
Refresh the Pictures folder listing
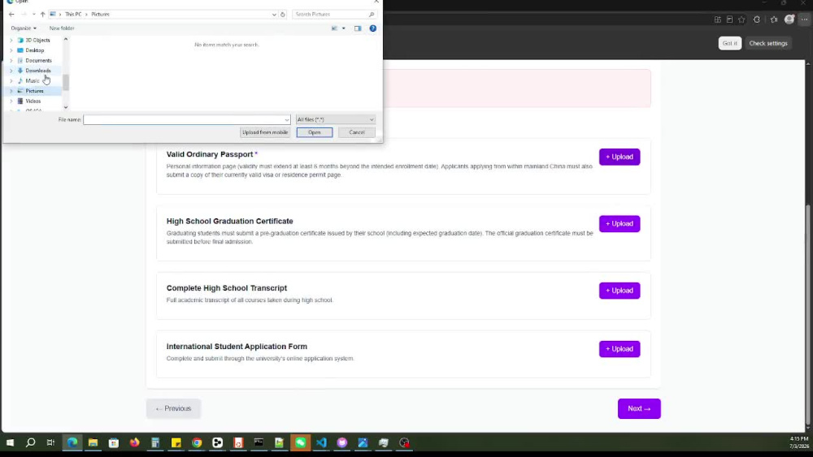(283, 15)
